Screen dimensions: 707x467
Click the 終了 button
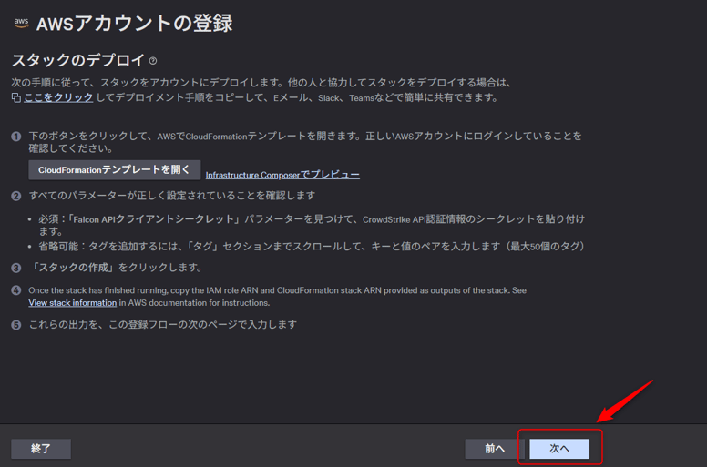tap(41, 449)
